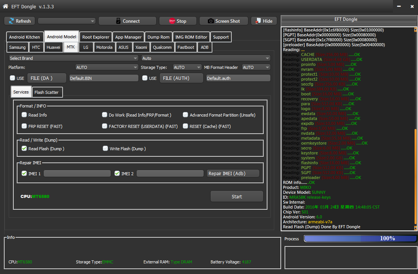This screenshot has width=418, height=274.
Task: Select the Huawei brand tab
Action: tap(53, 47)
